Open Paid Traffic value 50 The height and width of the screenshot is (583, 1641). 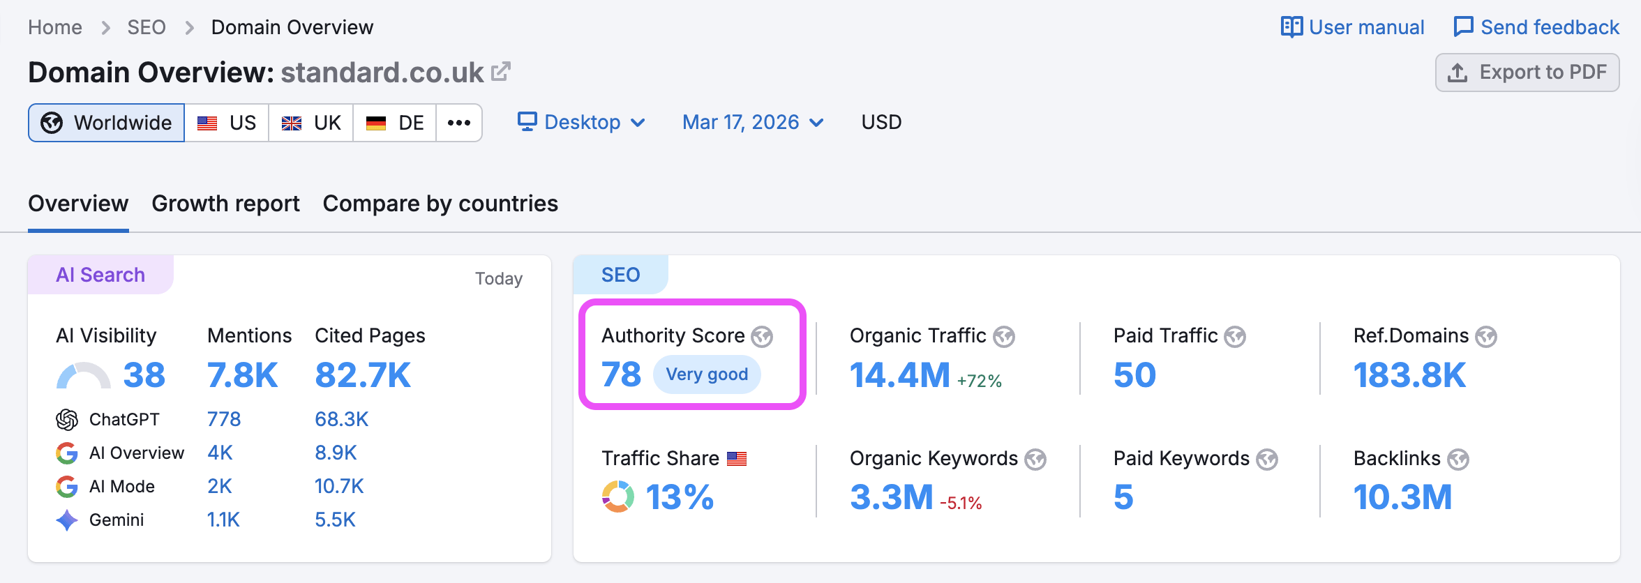1135,375
